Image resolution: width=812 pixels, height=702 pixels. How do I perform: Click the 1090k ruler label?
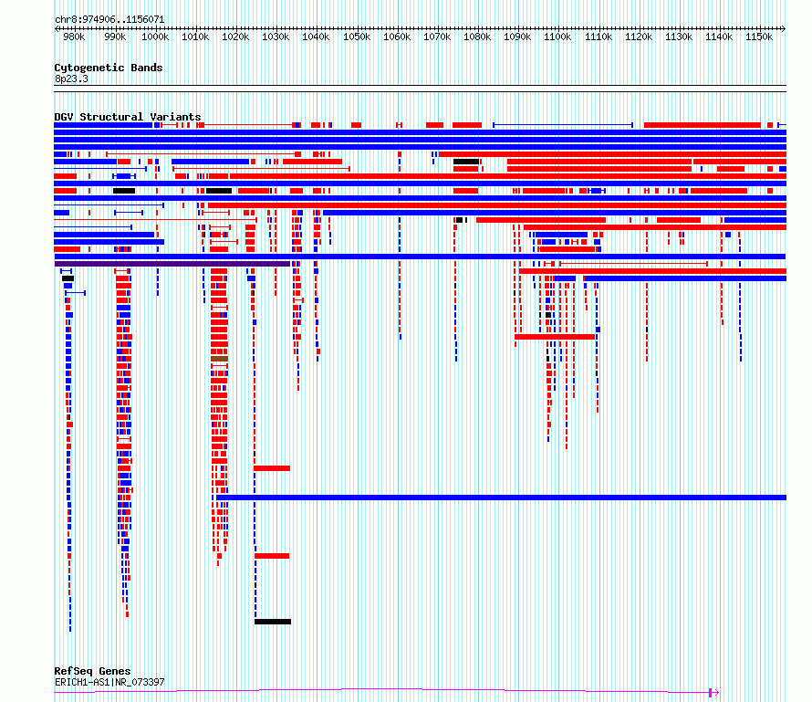click(x=517, y=37)
